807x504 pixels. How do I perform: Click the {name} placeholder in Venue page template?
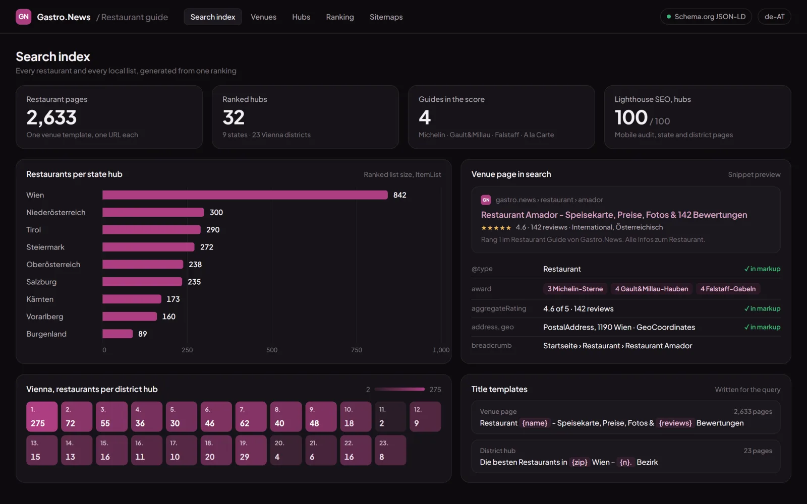(535, 423)
